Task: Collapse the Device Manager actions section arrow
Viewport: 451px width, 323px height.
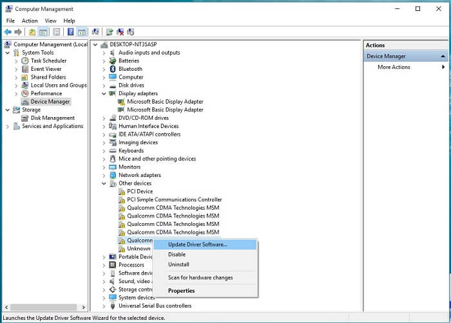Action: pyautogui.click(x=443, y=57)
